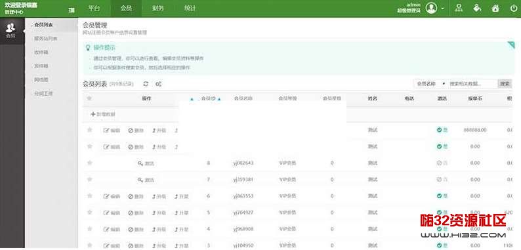521x250 pixels.
Task: Star the row with 888888.00 balance
Action: (x=89, y=130)
